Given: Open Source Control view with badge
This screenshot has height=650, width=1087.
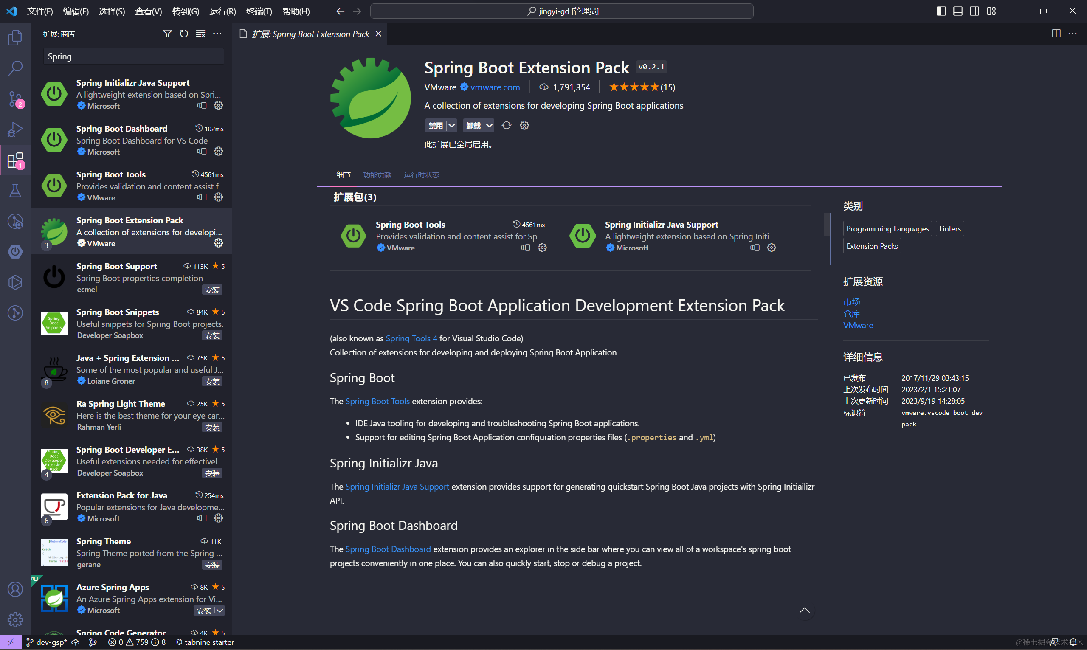Looking at the screenshot, I should tap(15, 99).
